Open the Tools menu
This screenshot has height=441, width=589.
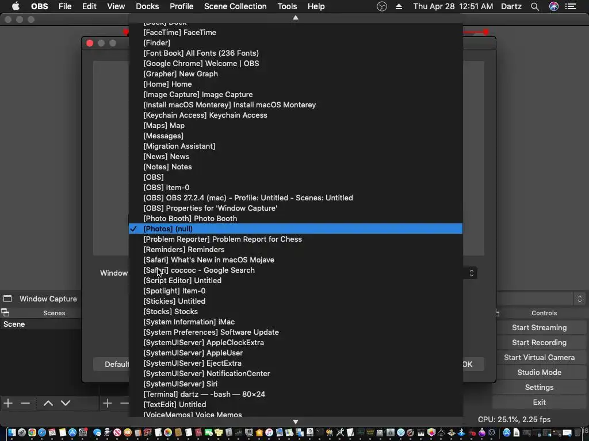pyautogui.click(x=287, y=6)
